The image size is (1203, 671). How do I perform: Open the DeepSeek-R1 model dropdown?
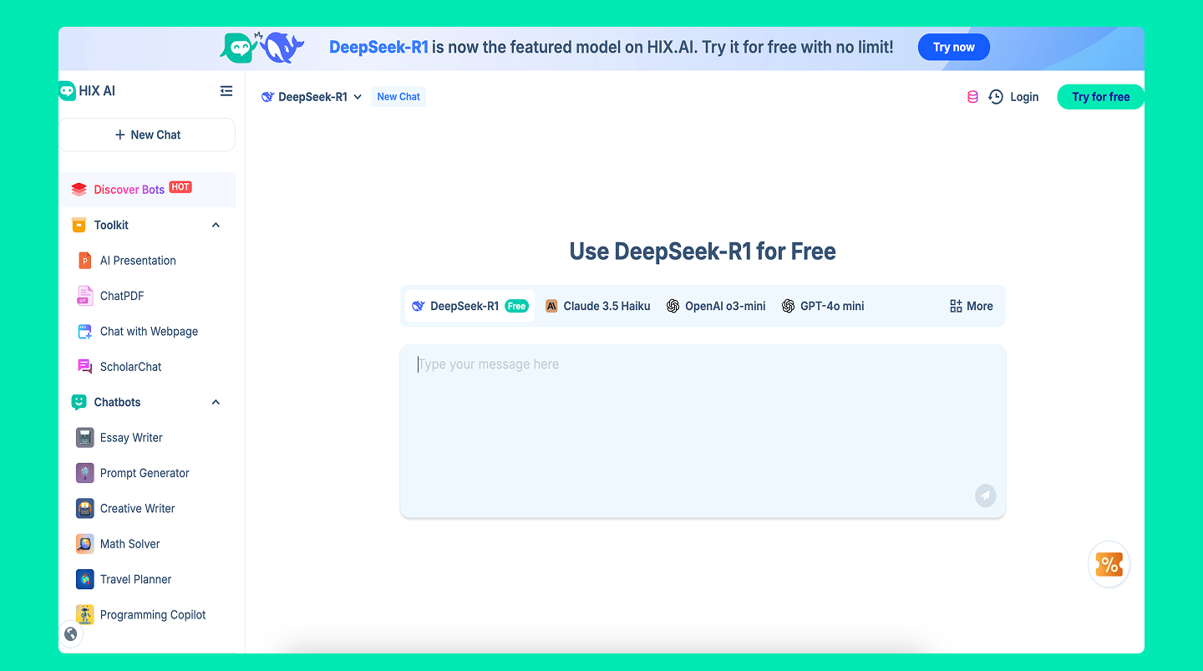[312, 97]
